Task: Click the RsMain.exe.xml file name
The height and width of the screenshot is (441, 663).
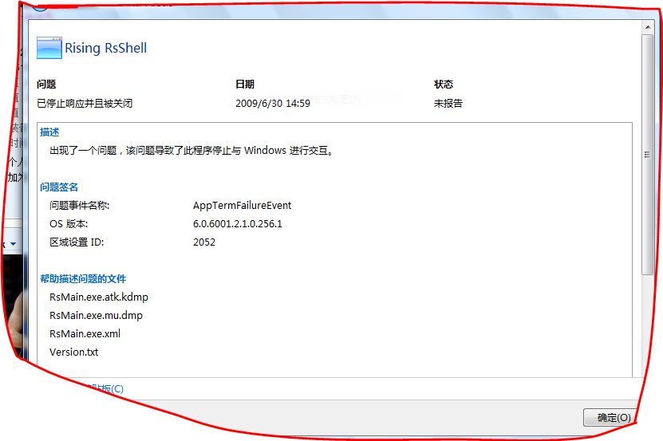Action: click(85, 333)
